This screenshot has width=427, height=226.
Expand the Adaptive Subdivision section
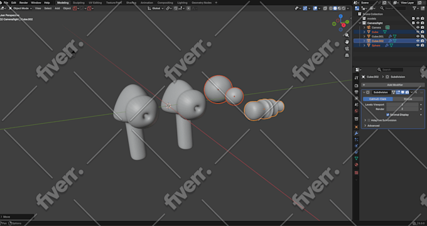[365, 121]
